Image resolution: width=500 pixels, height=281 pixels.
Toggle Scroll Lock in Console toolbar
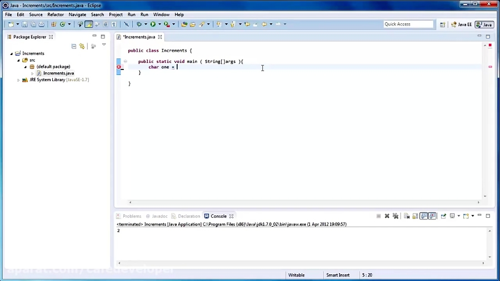[x=415, y=216]
